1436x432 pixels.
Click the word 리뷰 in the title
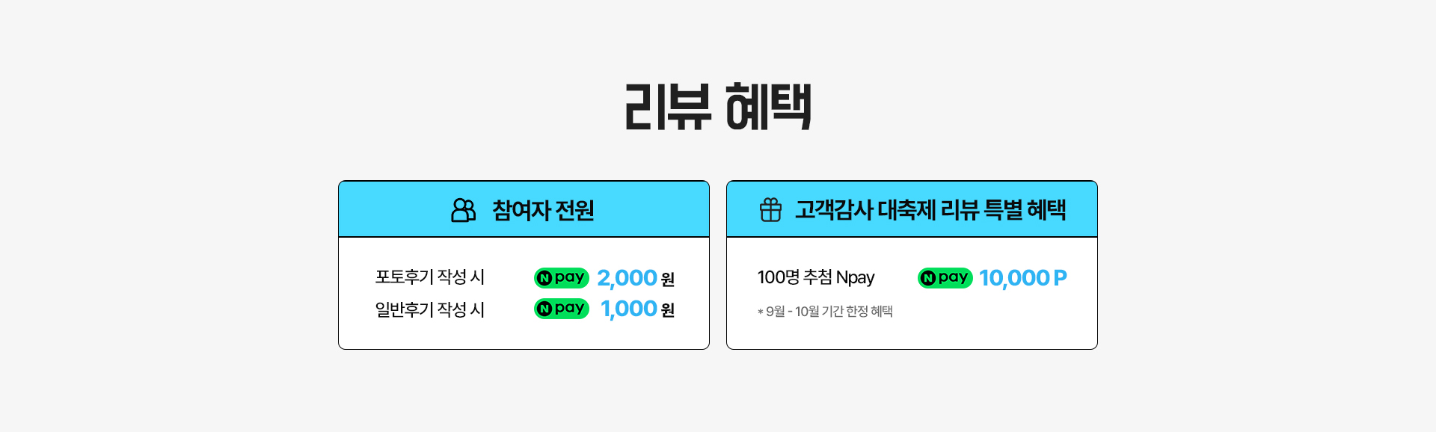coord(667,107)
